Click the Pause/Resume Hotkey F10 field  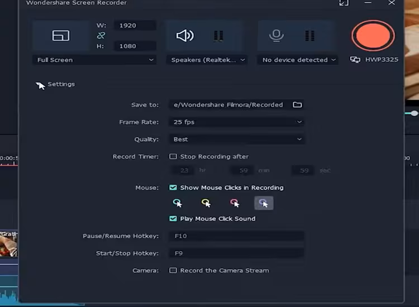point(237,236)
